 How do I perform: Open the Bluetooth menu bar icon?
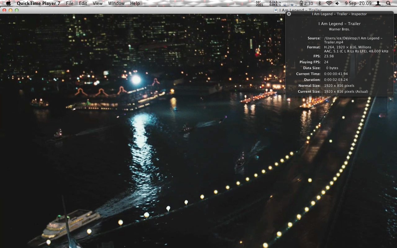pos(319,3)
